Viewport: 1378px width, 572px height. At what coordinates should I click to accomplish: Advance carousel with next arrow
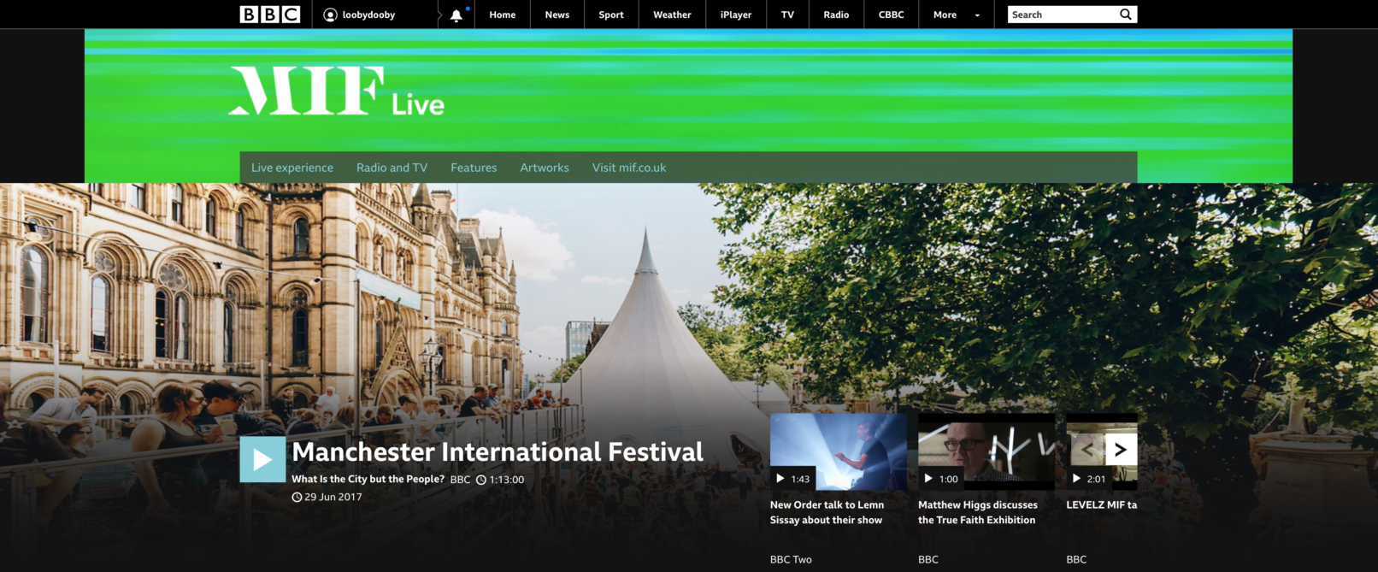1121,450
